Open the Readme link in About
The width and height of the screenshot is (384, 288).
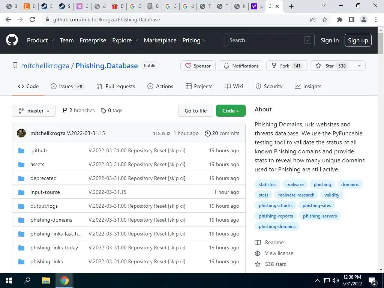click(269, 242)
